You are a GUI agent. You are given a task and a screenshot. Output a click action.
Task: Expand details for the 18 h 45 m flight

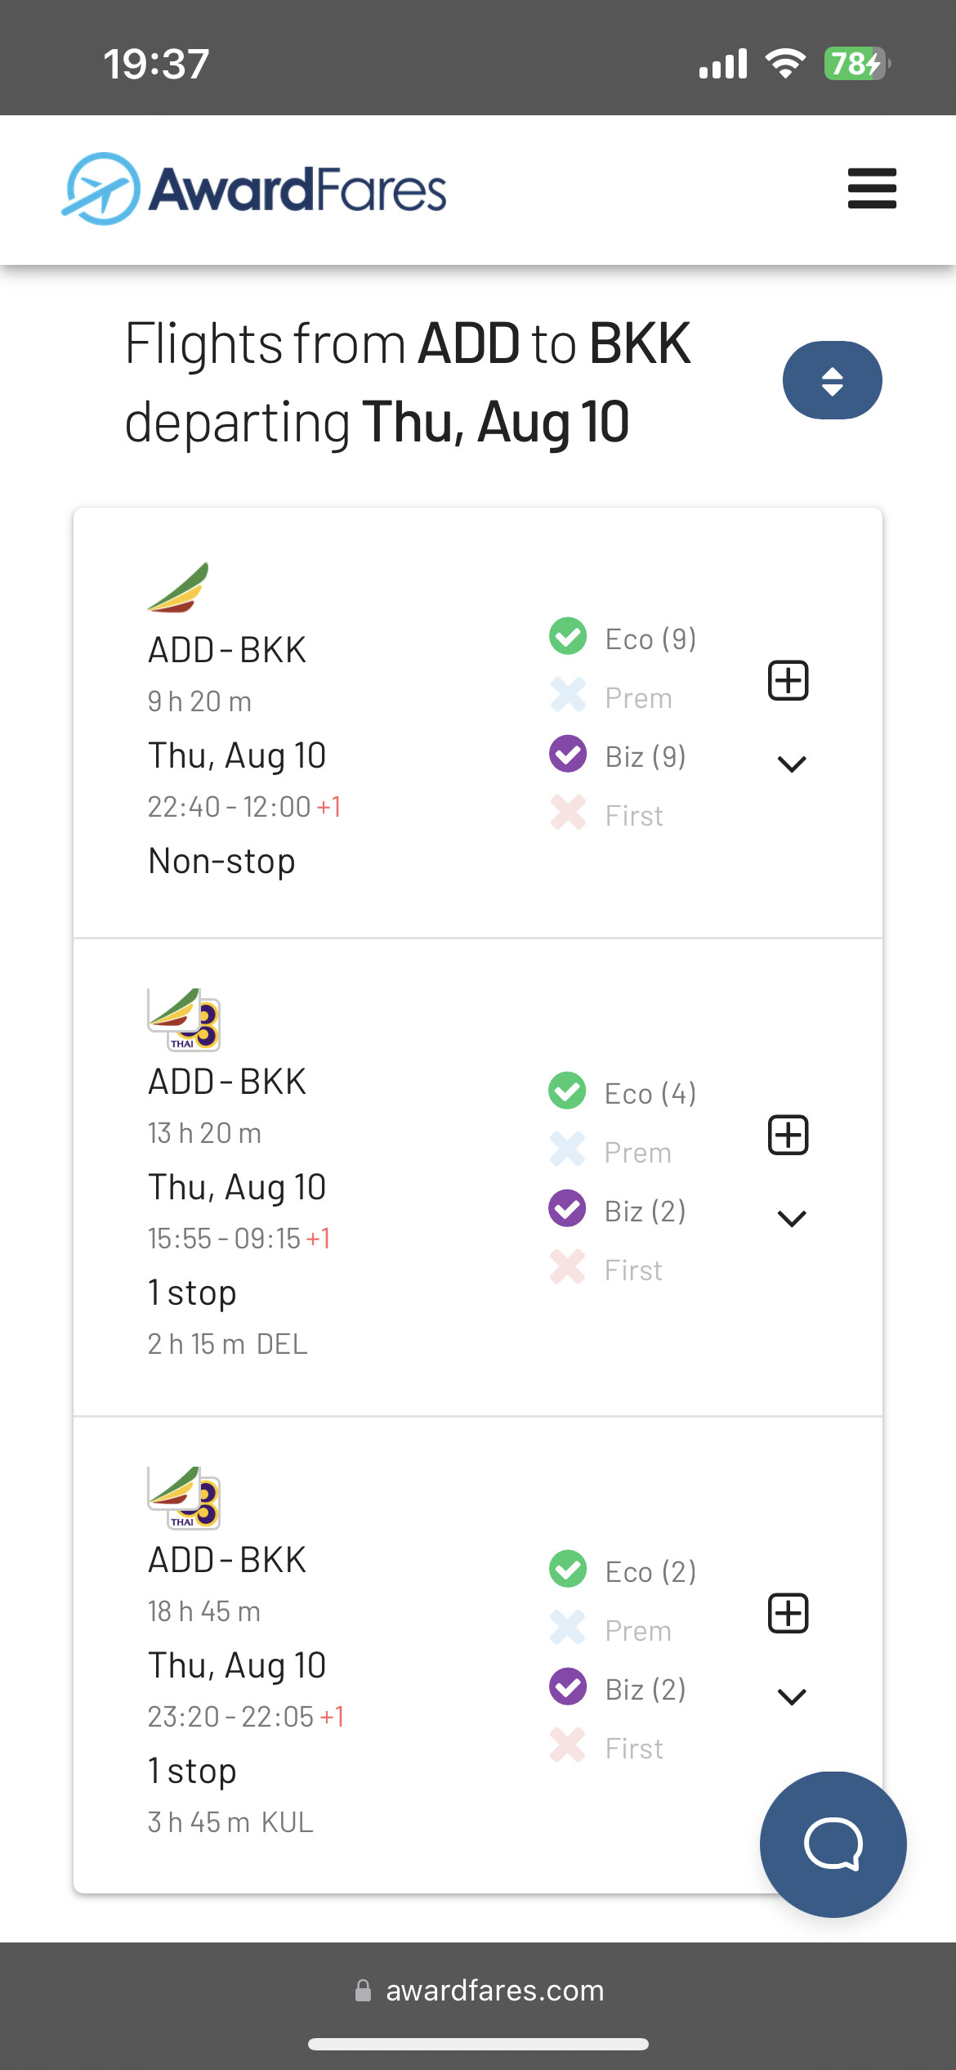pos(791,1696)
